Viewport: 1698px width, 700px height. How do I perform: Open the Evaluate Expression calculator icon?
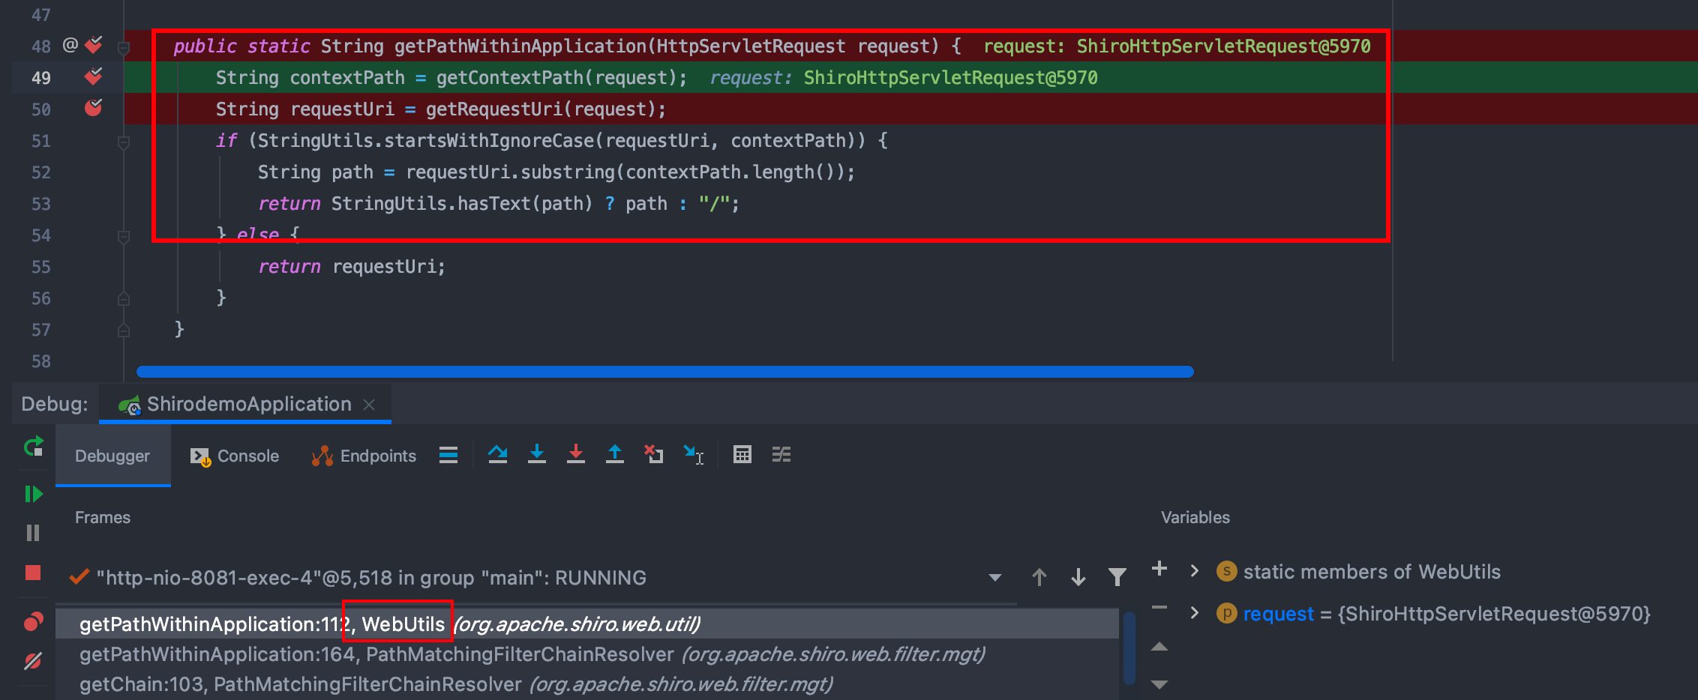[x=742, y=454]
